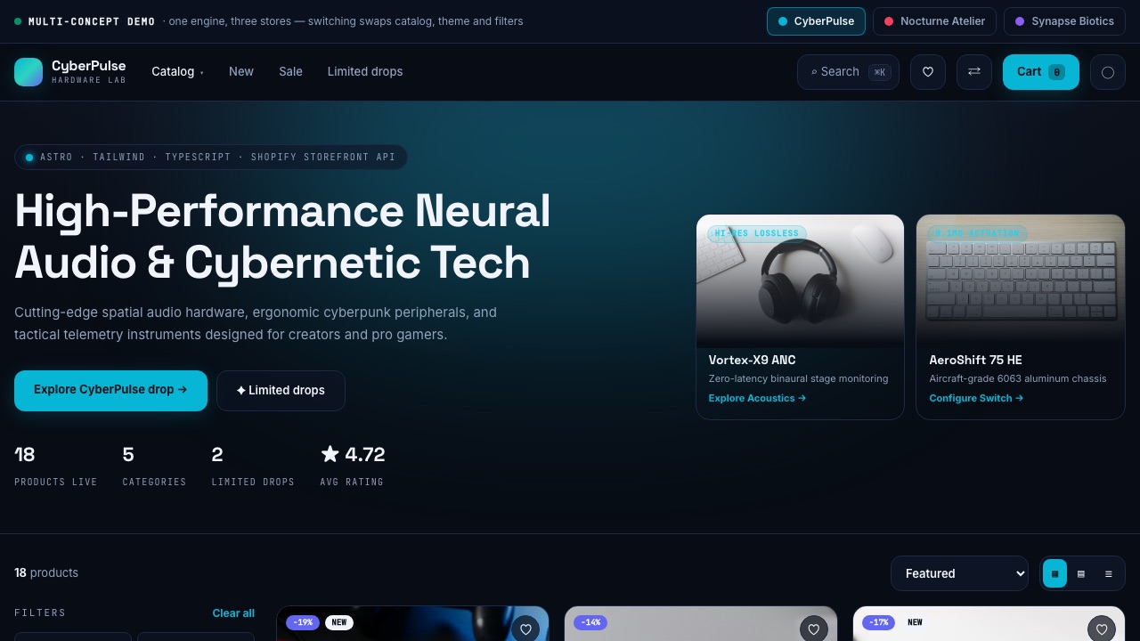Viewport: 1140px width, 641px height.
Task: Click the -19% discount badge
Action: click(x=303, y=622)
